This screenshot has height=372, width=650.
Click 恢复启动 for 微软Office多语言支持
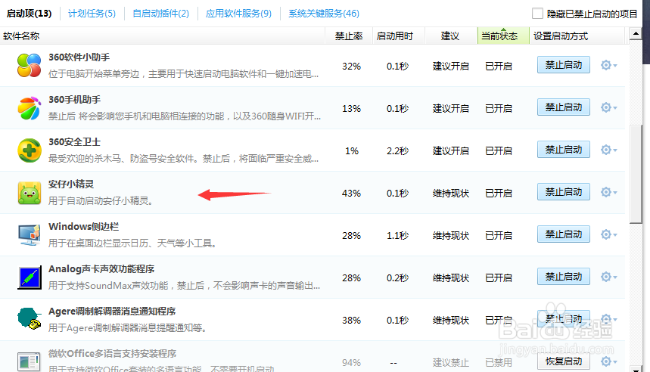tap(564, 361)
